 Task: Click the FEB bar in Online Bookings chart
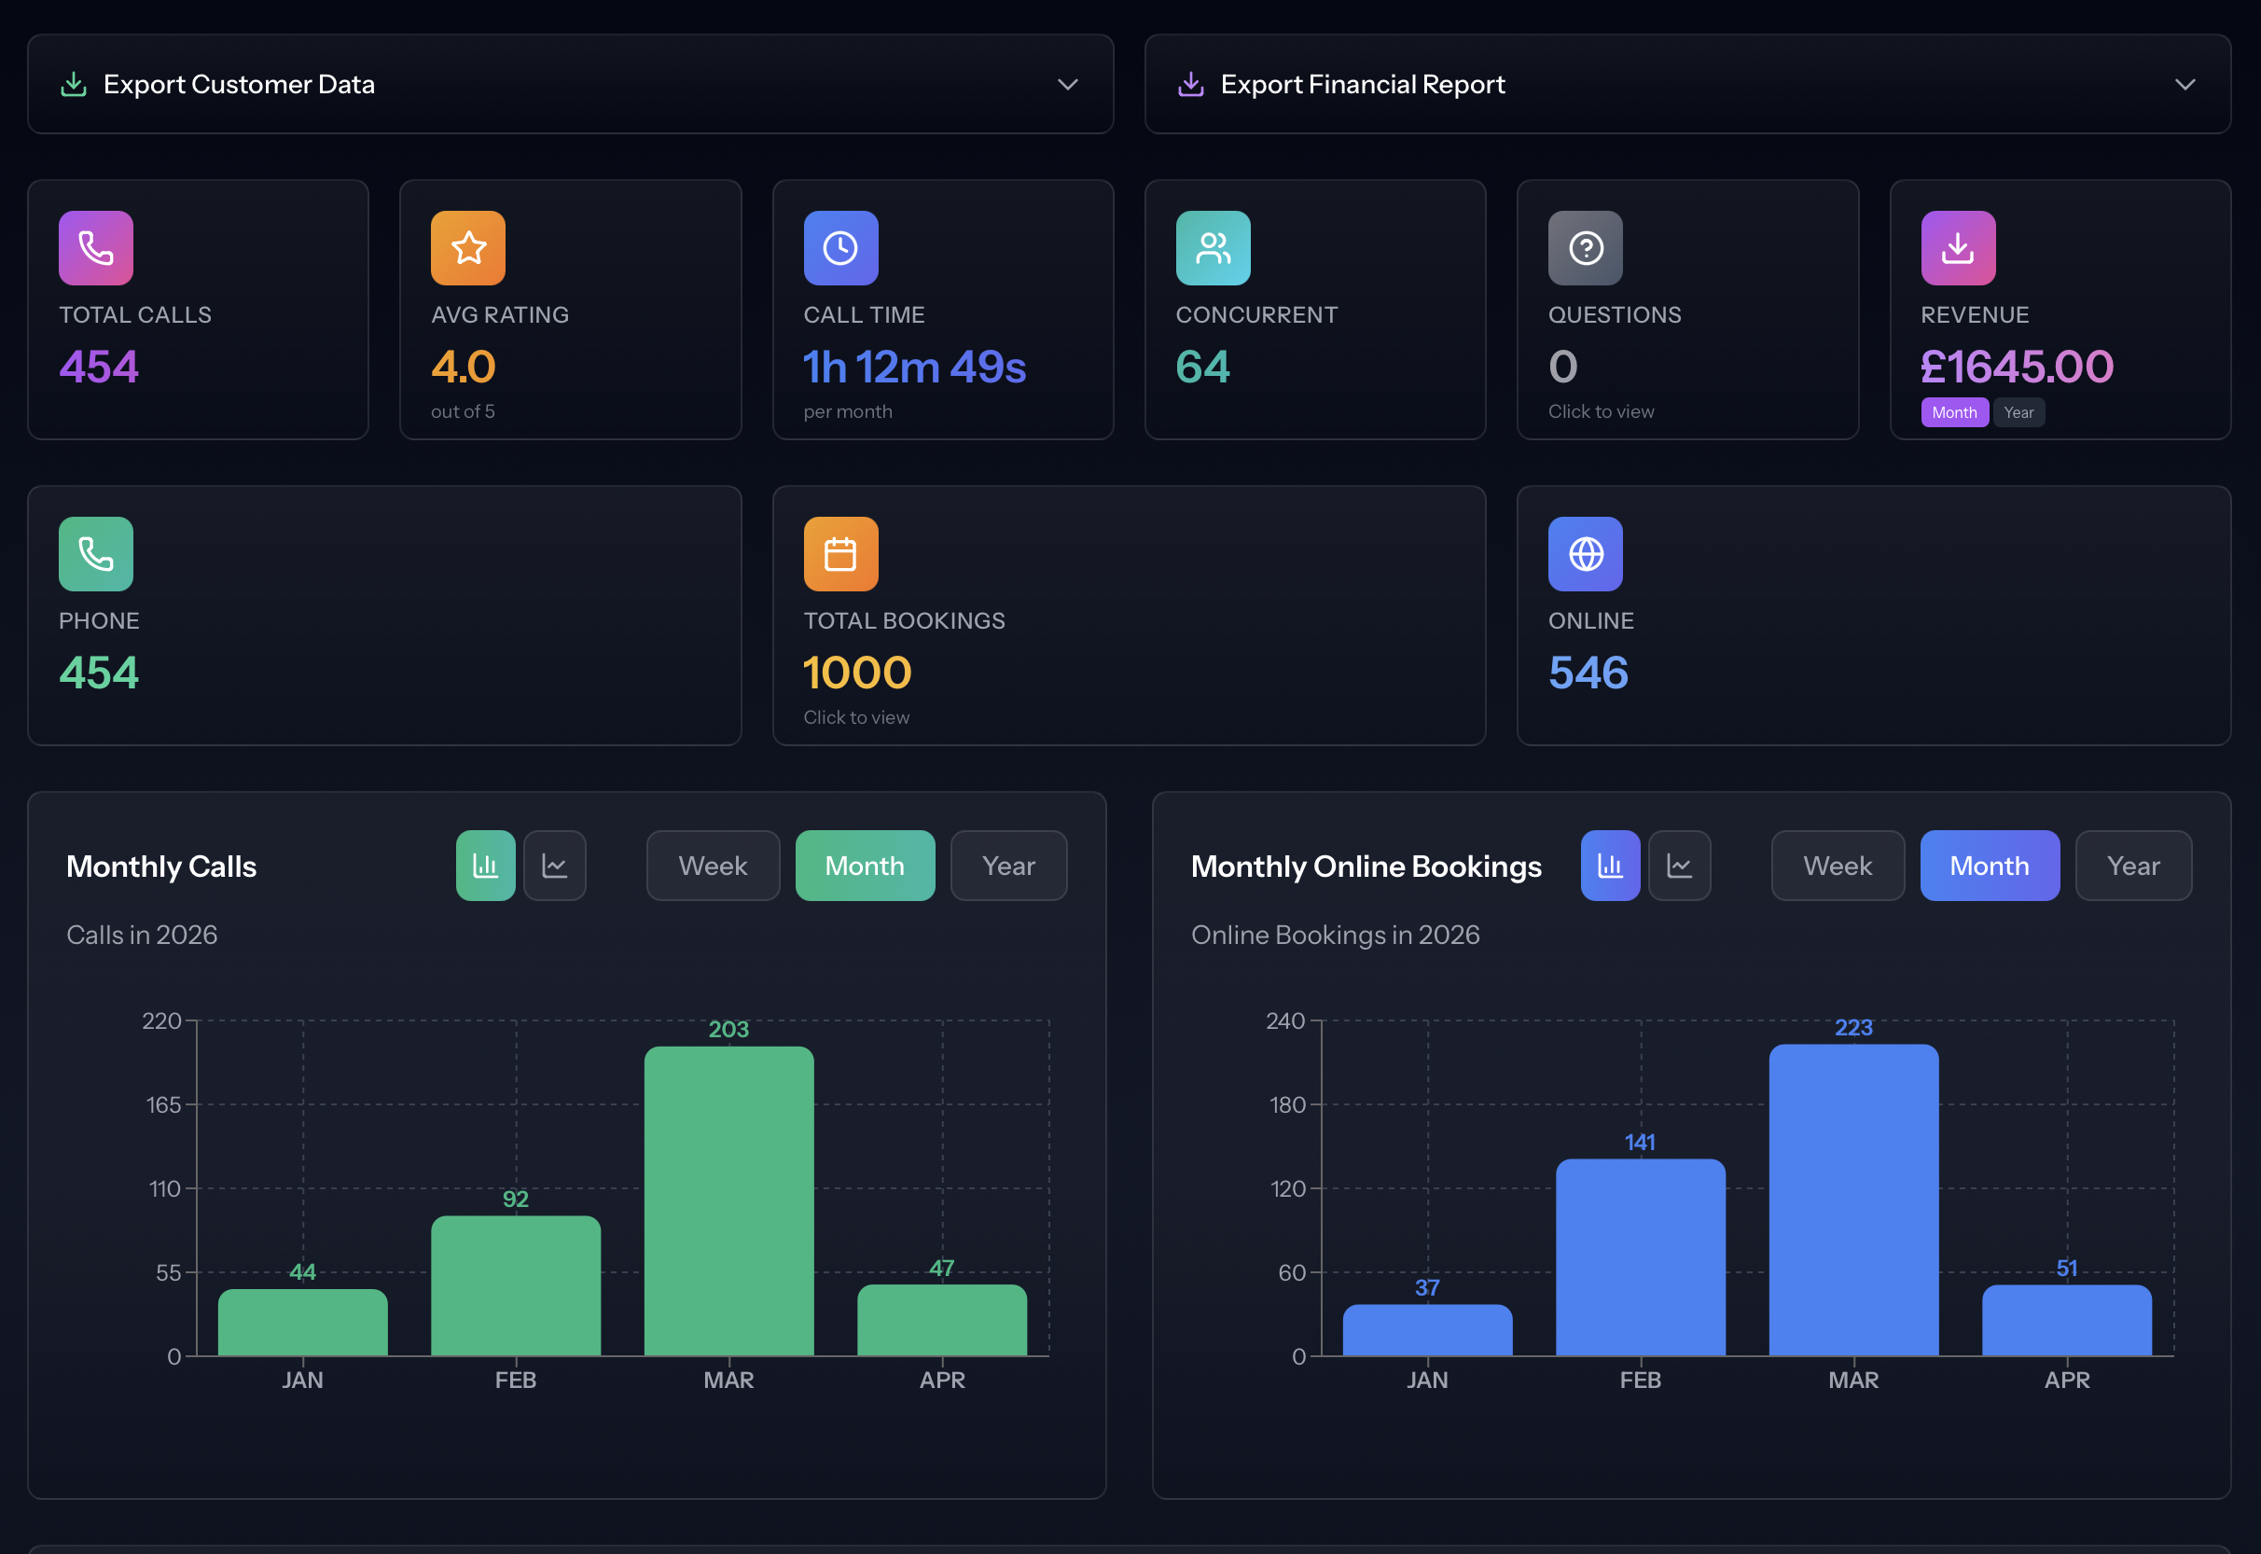(1641, 1257)
